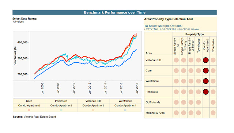Click 'Jan 2010' x-axis label
The image size is (234, 133).
tap(74, 89)
